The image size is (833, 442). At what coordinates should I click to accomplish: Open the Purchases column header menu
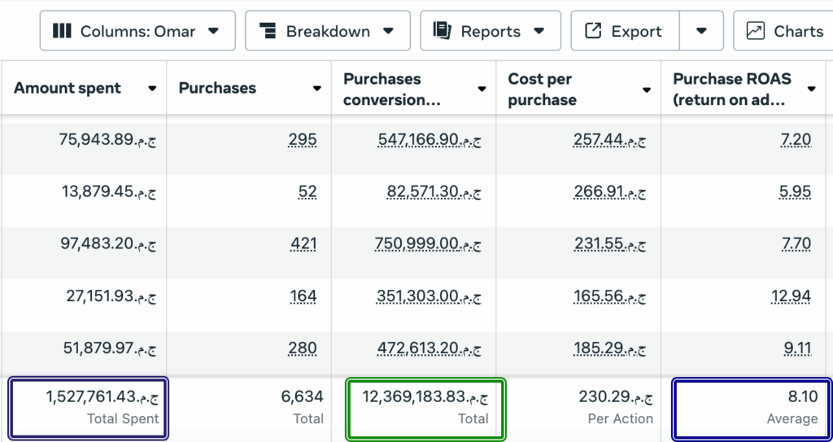click(317, 89)
